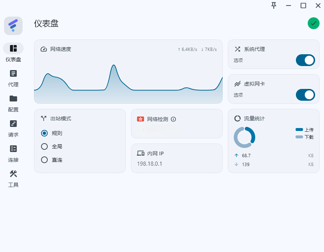Viewport: 324px width, 252px height.
Task: Click the 仪表盘 page title
Action: 46,23
